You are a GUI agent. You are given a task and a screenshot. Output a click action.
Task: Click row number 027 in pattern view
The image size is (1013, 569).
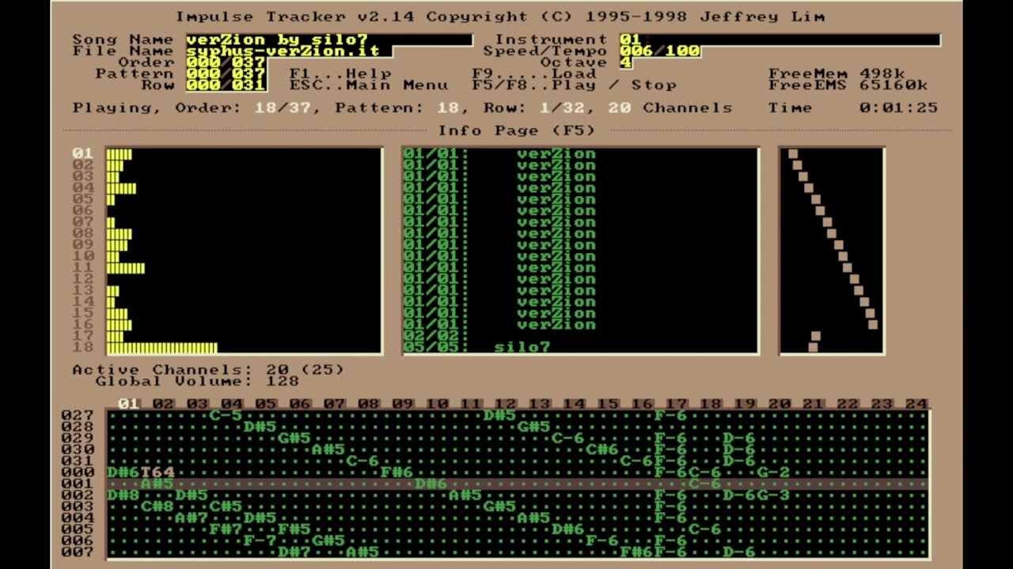(x=78, y=416)
